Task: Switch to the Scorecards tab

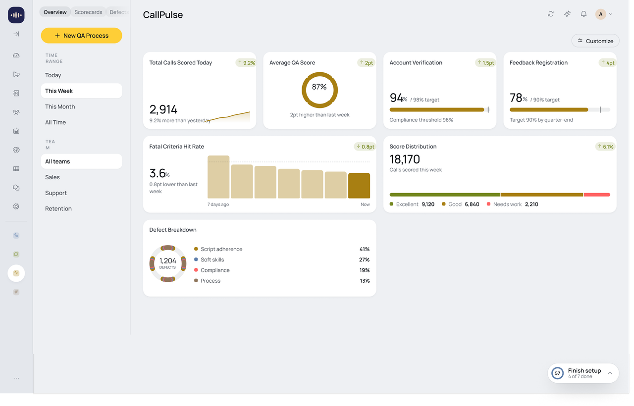Action: click(88, 12)
